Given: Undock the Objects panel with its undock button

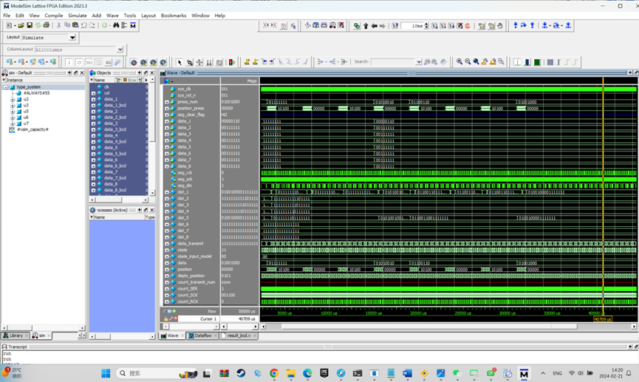Looking at the screenshot, I should 146,72.
